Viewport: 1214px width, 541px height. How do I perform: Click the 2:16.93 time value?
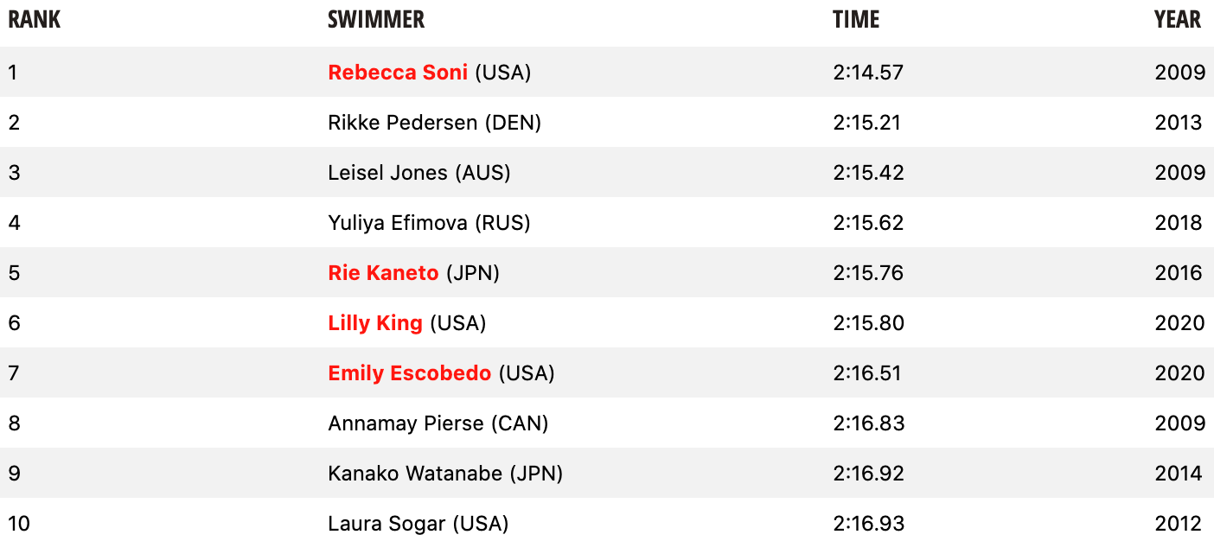[869, 524]
